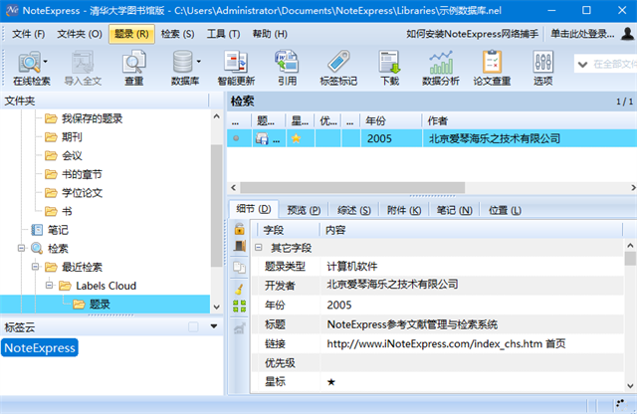Image resolution: width=637 pixels, height=414 pixels.
Task: Launch 论文查重 paper plagiarism check
Action: click(x=492, y=69)
